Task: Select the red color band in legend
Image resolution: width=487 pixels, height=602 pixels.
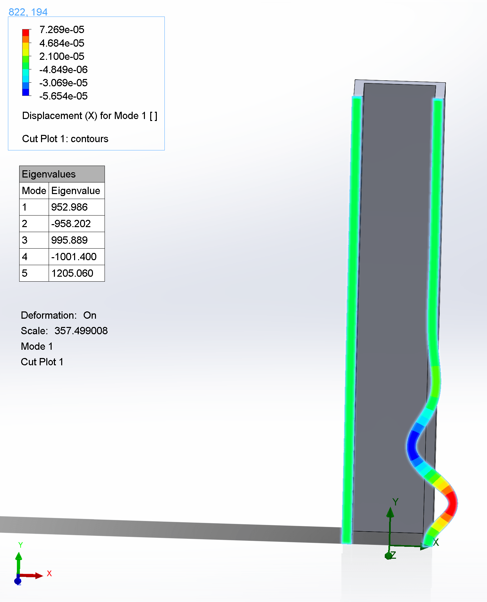Action: (x=25, y=32)
